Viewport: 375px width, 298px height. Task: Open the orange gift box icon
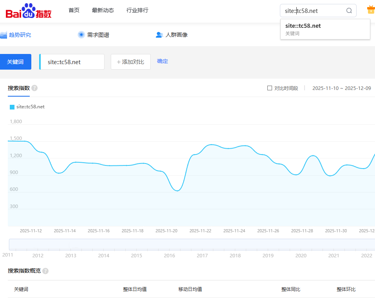click(370, 10)
